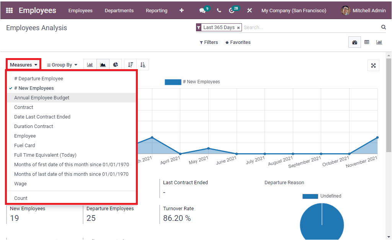Remove the Last 365 Days filter
This screenshot has height=240, width=392.
(238, 27)
